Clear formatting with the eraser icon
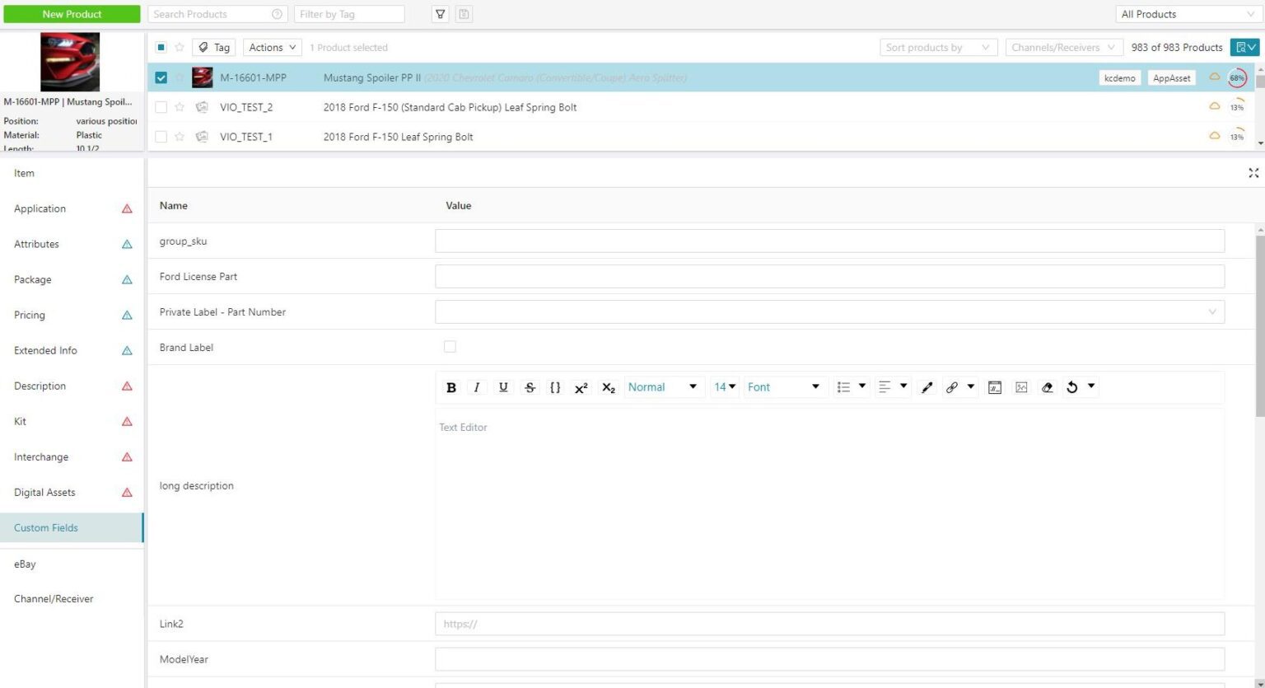The image size is (1265, 688). [x=1047, y=386]
